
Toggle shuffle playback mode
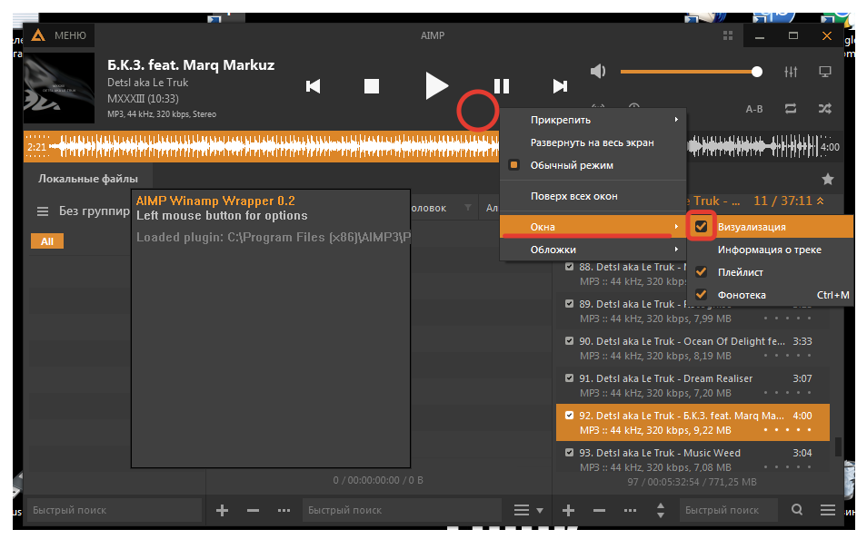click(x=825, y=109)
